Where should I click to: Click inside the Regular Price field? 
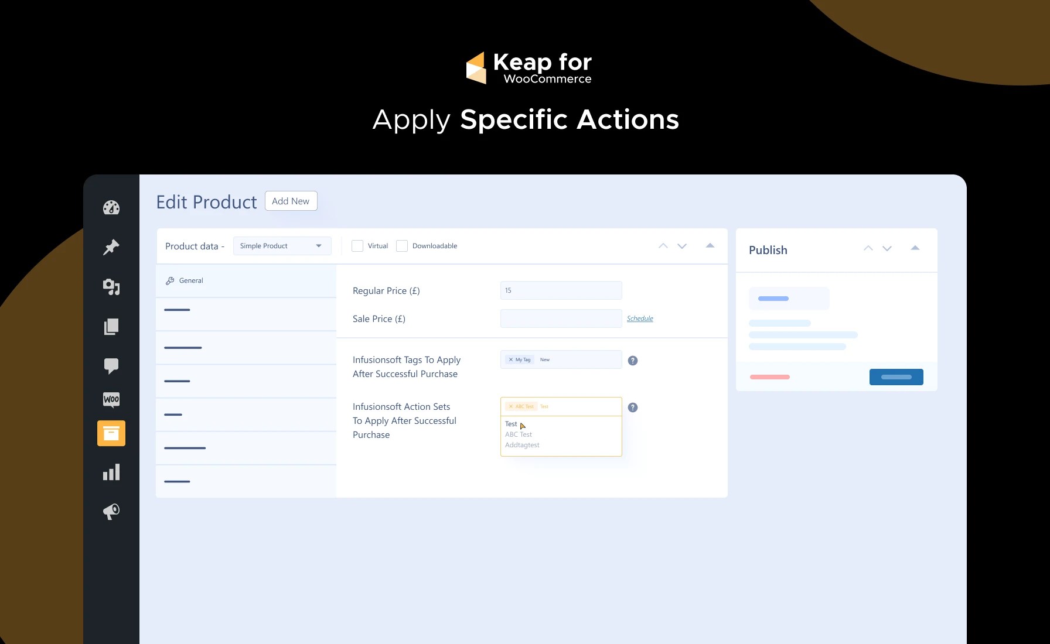(x=560, y=290)
